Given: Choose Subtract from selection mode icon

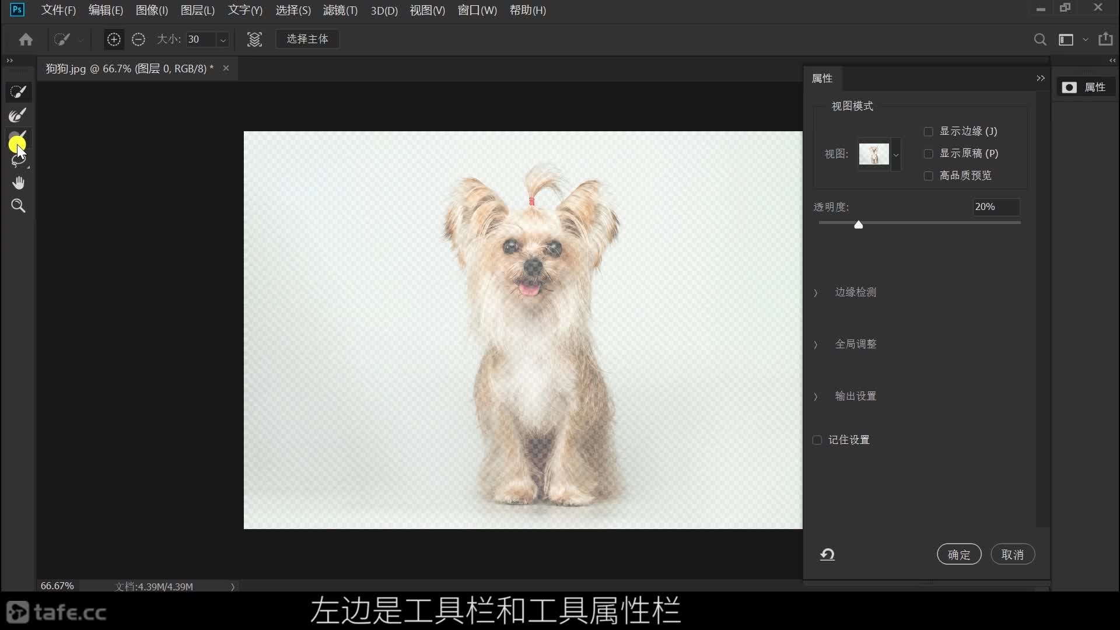Looking at the screenshot, I should tap(138, 39).
